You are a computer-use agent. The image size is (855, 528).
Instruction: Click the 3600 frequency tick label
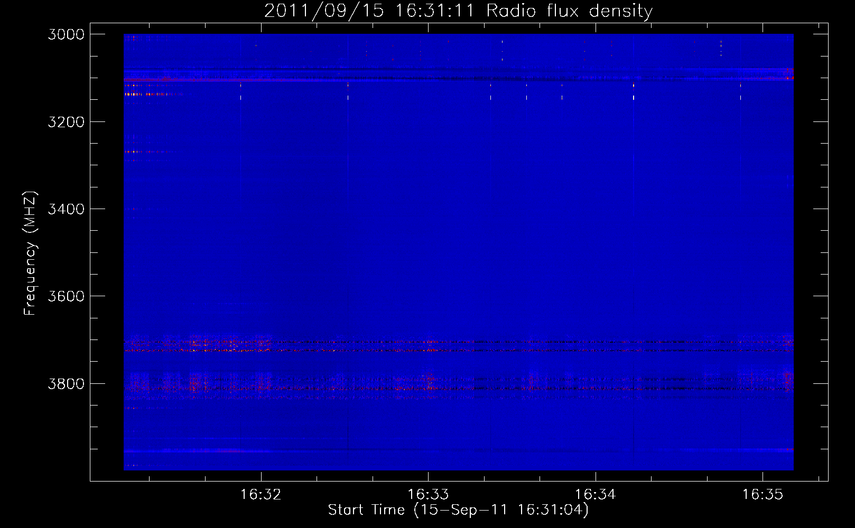66,296
